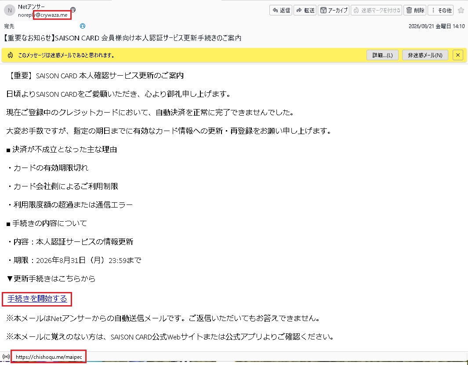Click the line ・内容：本人認証サービスの情報更新
Screen dimensions: 468x365
(70, 241)
